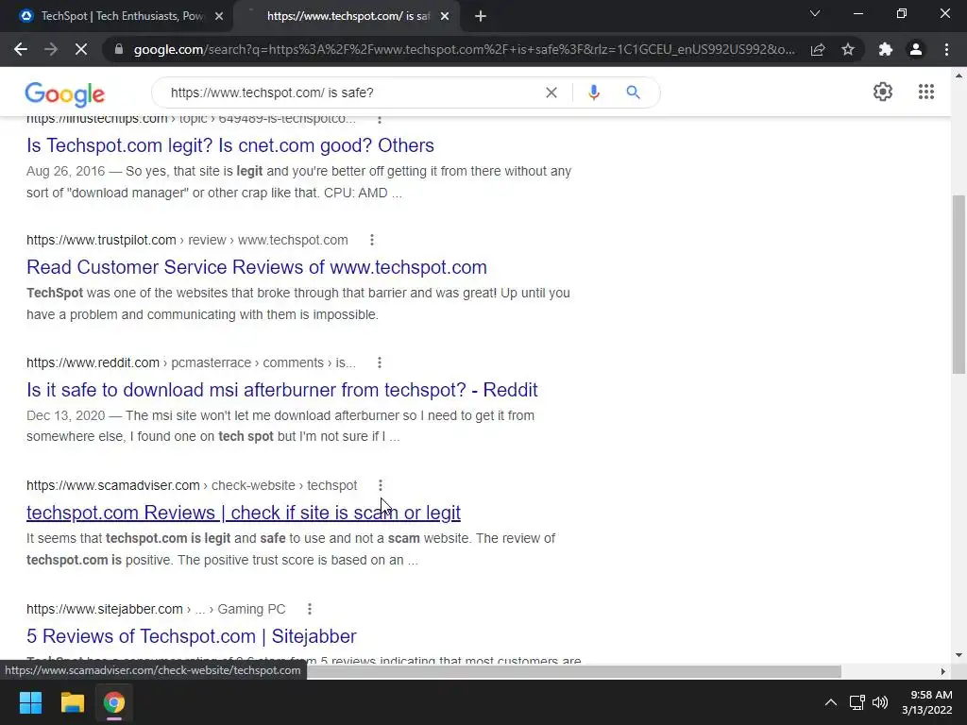Open volume control in system tray
Screen dimensions: 967x725
880,702
